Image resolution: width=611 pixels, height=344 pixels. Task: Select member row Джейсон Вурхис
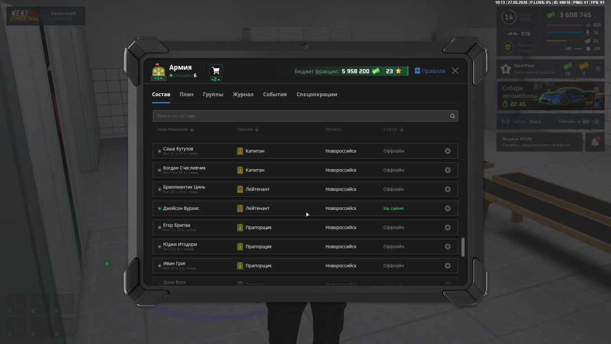point(305,208)
